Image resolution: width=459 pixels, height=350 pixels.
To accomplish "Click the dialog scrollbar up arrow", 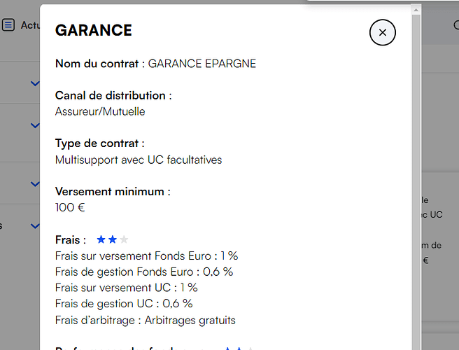I will pyautogui.click(x=416, y=10).
